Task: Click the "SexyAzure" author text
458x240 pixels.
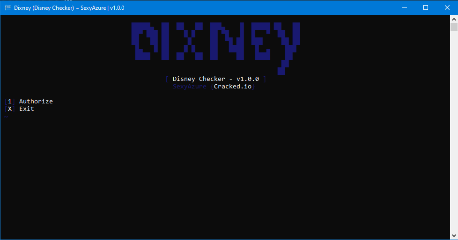Action: (x=189, y=87)
